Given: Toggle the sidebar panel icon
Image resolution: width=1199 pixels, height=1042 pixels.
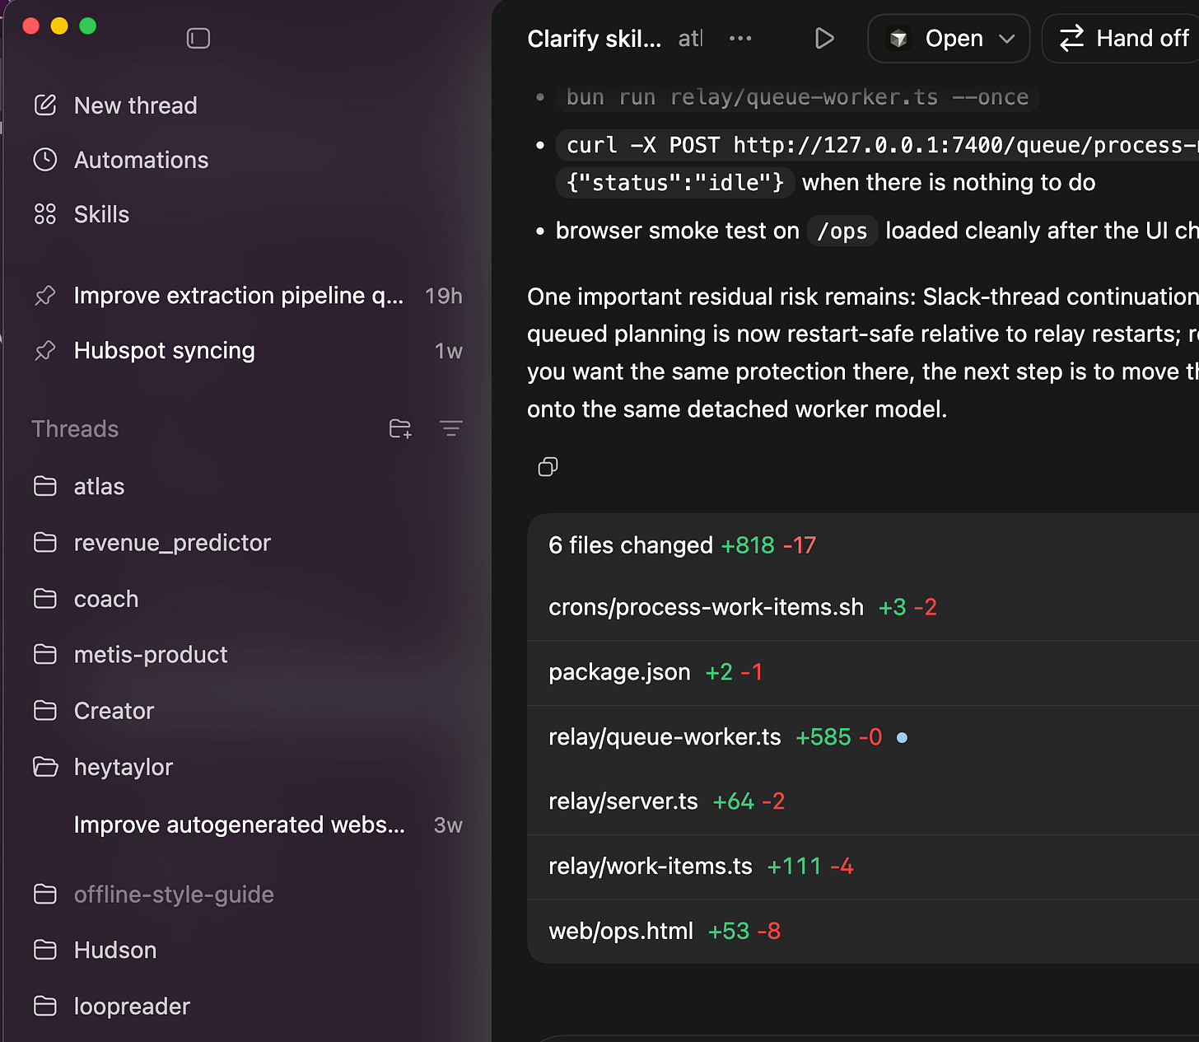Looking at the screenshot, I should point(198,38).
